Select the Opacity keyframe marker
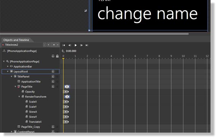This screenshot has height=138, width=217. (66, 92)
